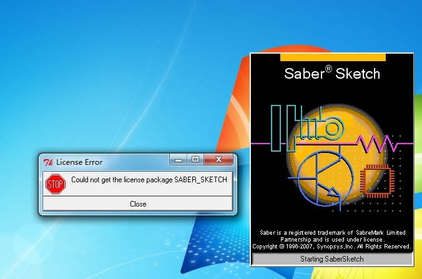Click the License Error title bar text
The height and width of the screenshot is (279, 422).
pos(79,162)
